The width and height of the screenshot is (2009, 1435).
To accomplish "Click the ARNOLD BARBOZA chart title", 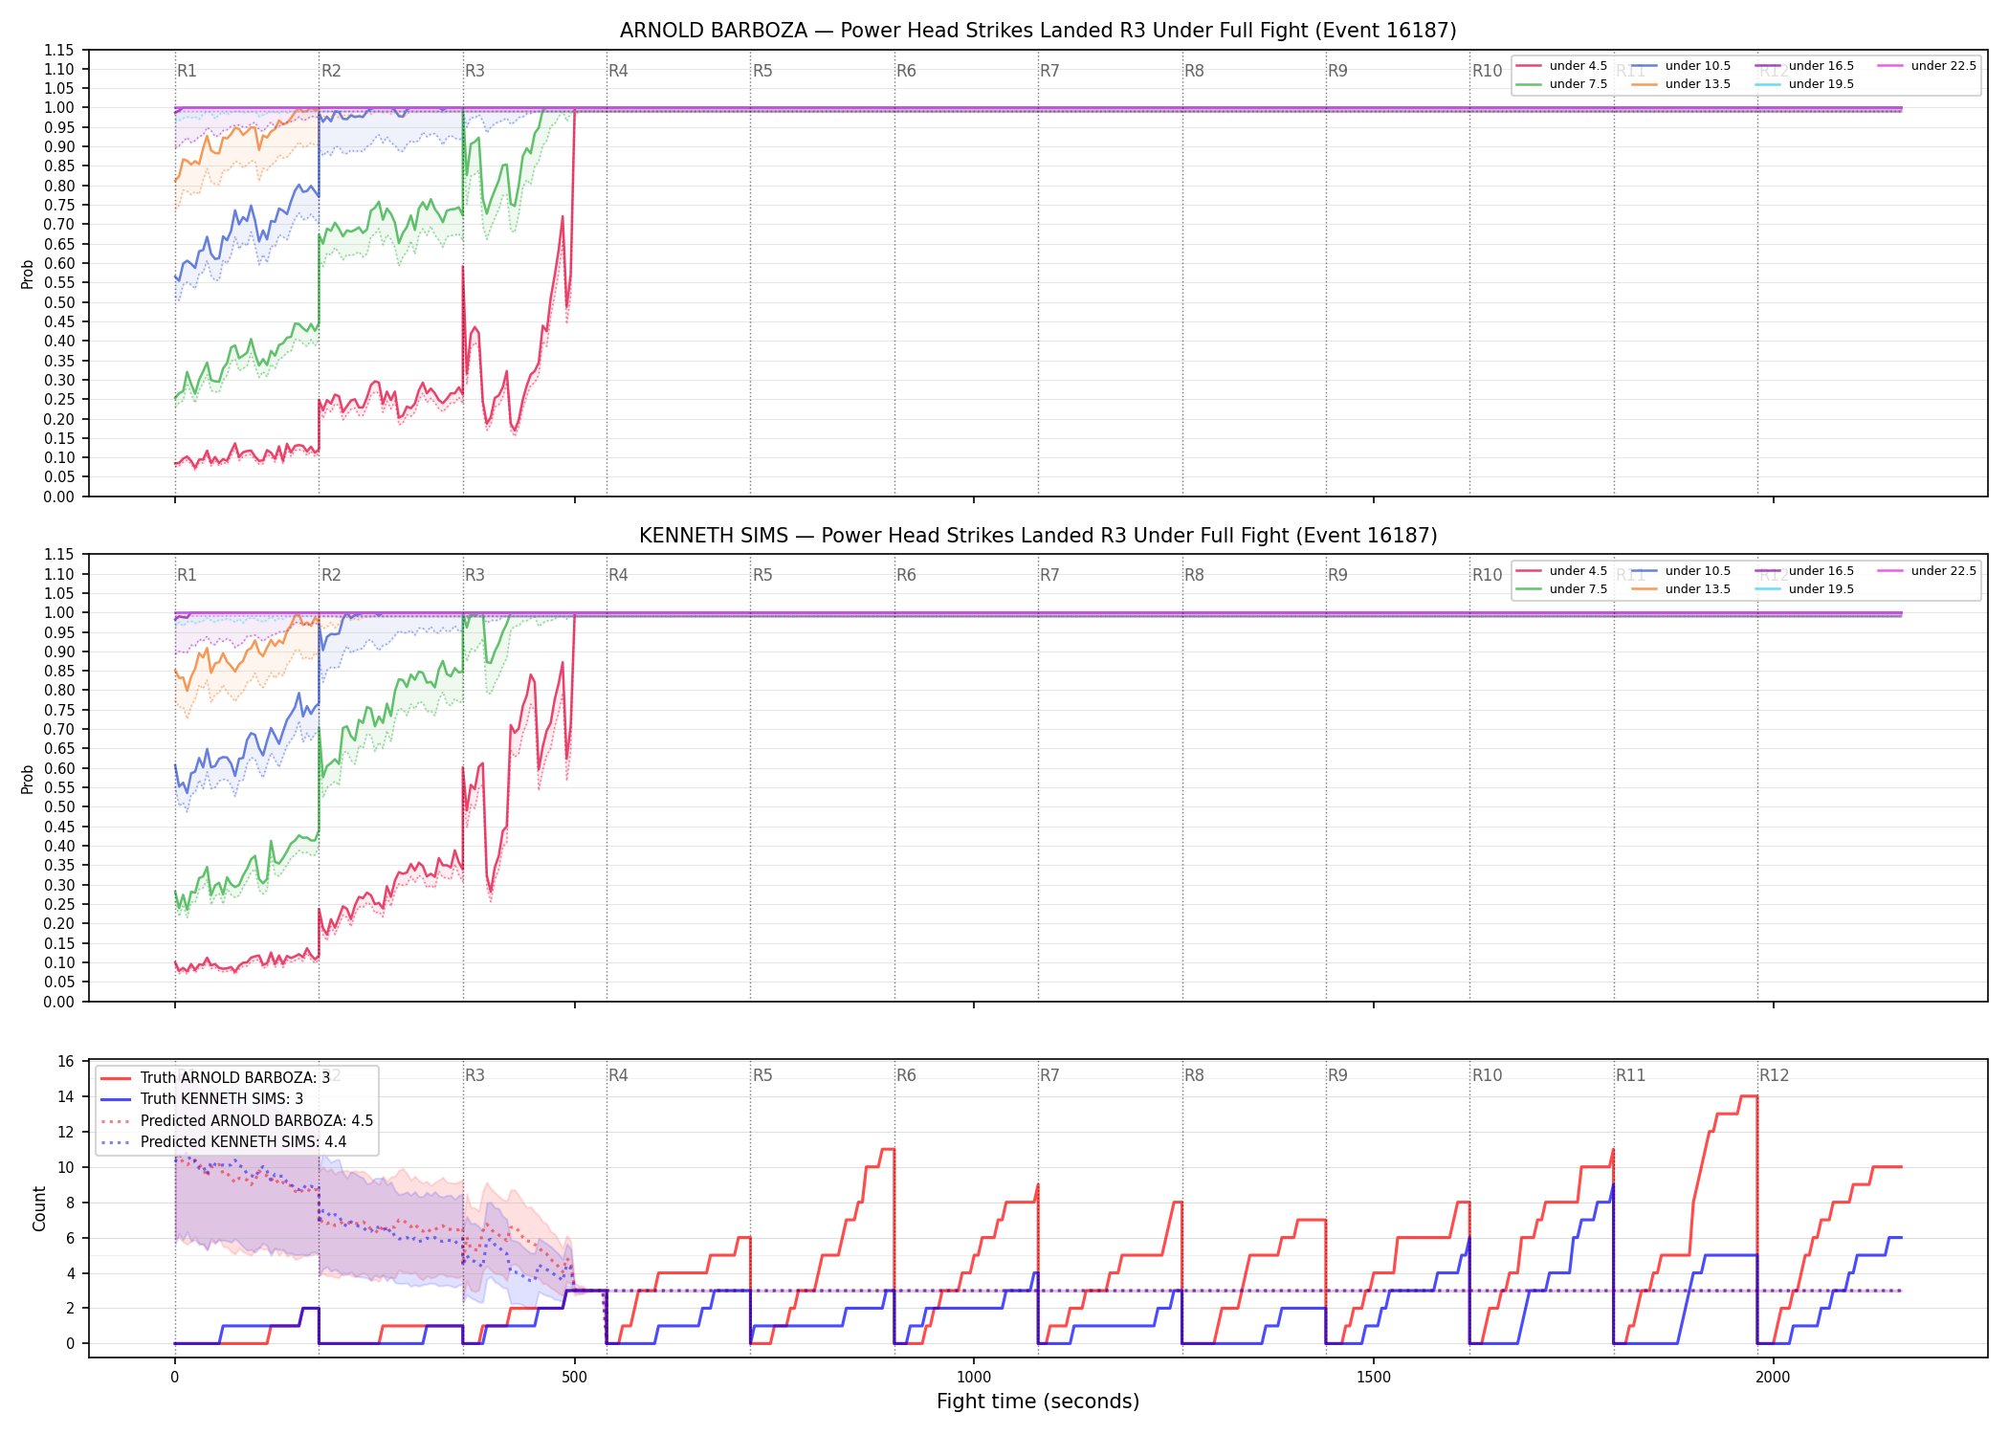I will 1038,31.
